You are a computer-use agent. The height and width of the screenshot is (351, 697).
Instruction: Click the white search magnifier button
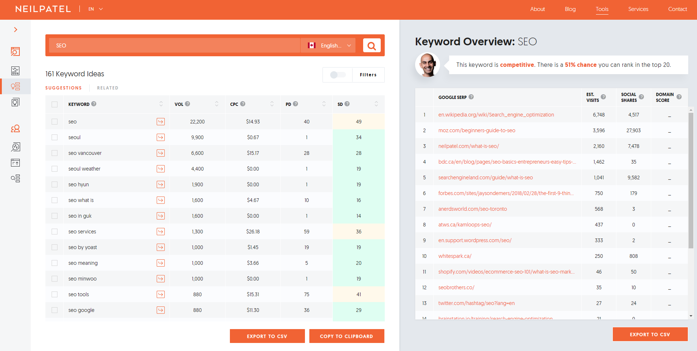click(372, 46)
